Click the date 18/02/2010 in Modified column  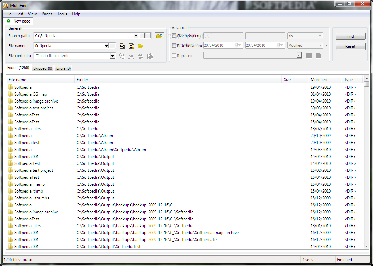tap(320, 129)
